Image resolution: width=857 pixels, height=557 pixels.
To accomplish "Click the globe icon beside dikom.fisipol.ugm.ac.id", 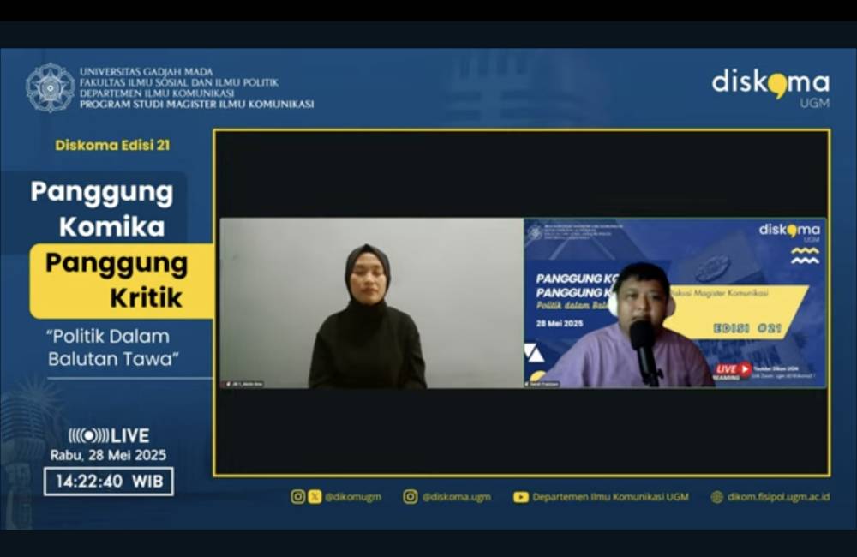I will coord(716,497).
